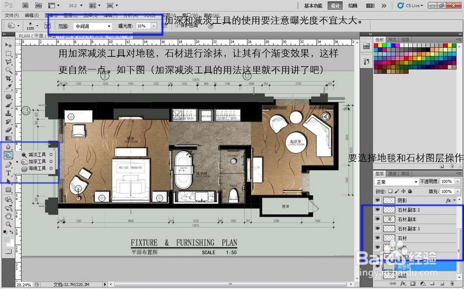Image resolution: width=464 pixels, height=289 pixels.
Task: Select the Rectangular Marquee tool
Action: [x=8, y=53]
